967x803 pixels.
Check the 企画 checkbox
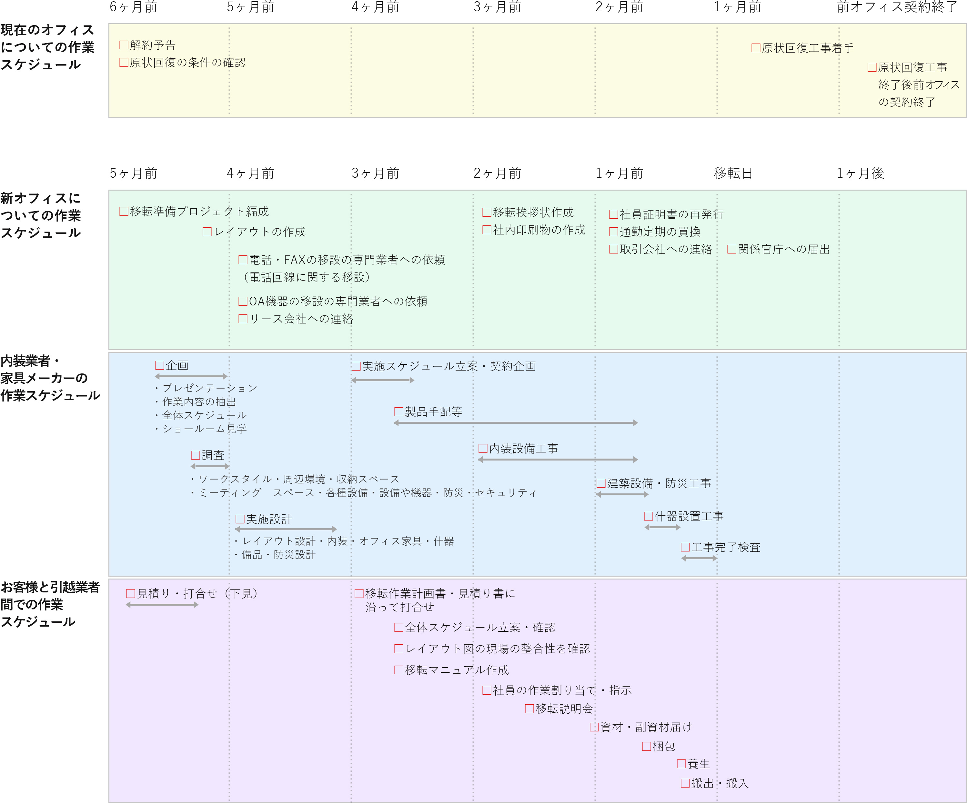point(160,365)
